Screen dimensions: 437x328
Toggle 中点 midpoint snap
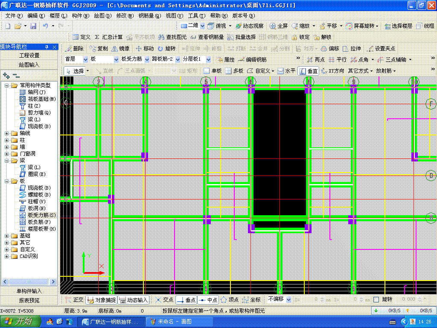pos(208,300)
